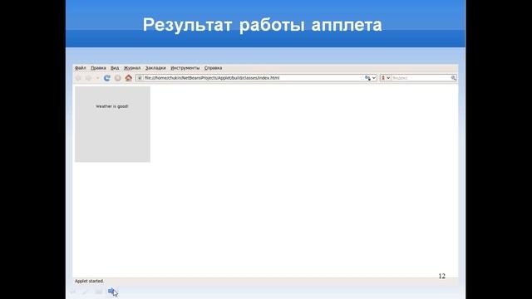Open the search engine selector dropdown
This screenshot has height=299, width=532.
(x=386, y=78)
